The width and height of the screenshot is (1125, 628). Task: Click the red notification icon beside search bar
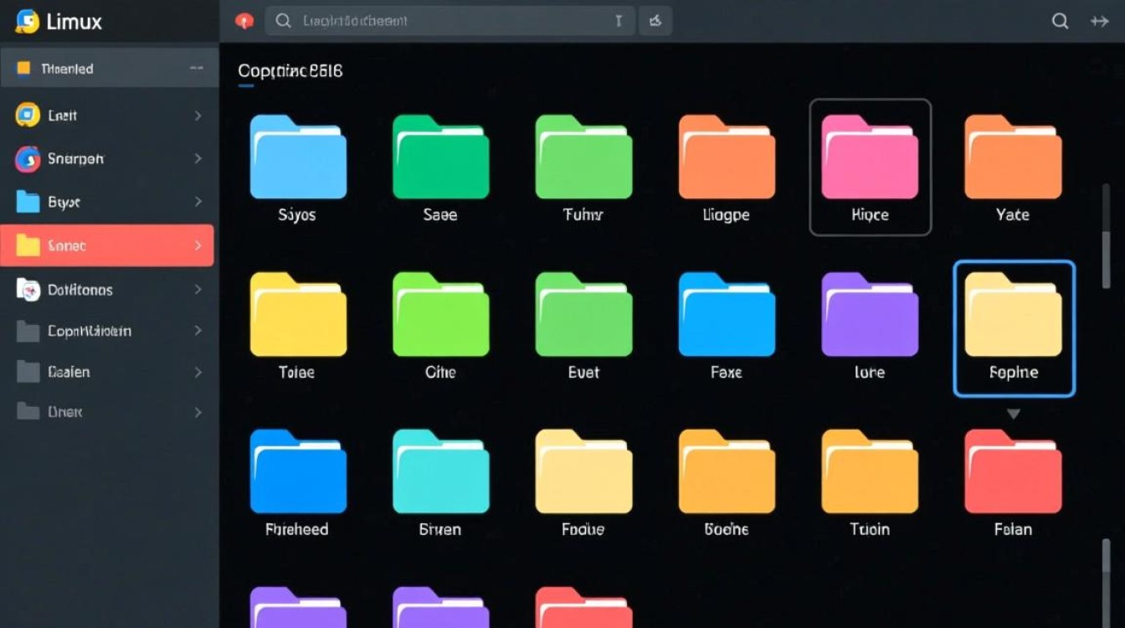pos(244,20)
